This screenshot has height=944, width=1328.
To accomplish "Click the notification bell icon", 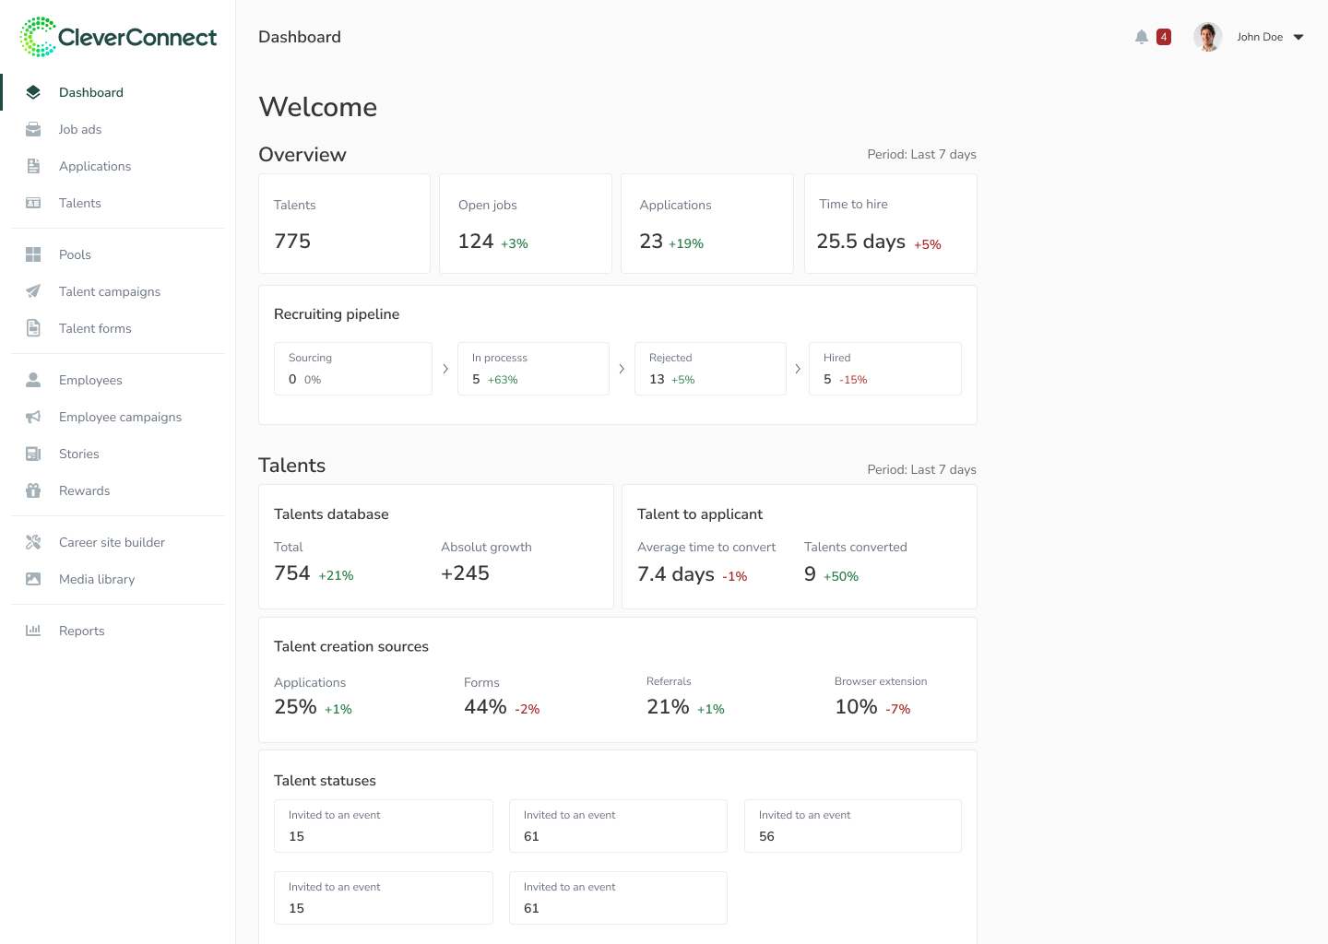I will 1142,37.
